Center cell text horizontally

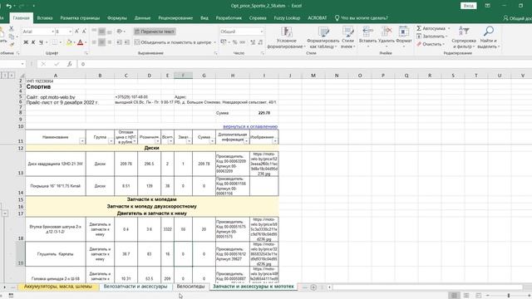click(x=101, y=42)
